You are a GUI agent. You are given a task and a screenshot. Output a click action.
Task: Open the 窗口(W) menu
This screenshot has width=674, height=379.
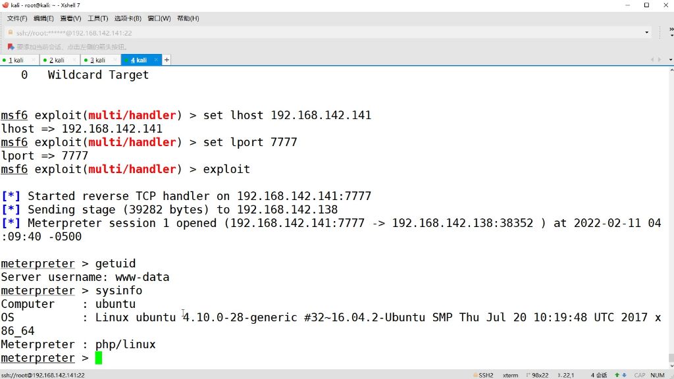tap(159, 18)
